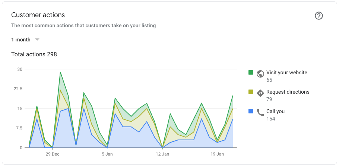Click the most common actions subtitle text
This screenshot has width=339, height=166.
83,25
